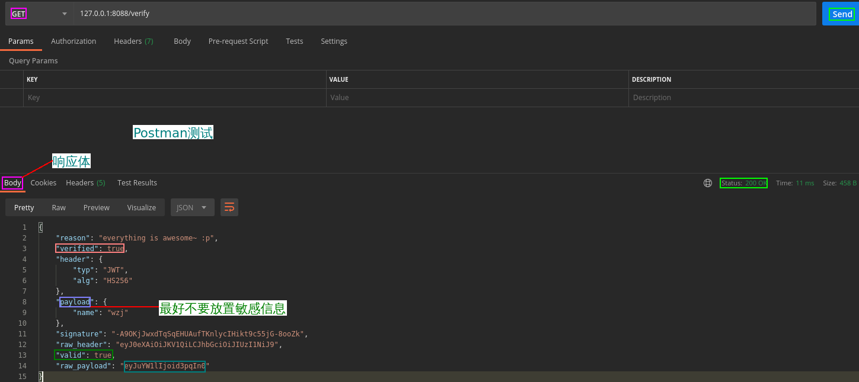Click the "wzj" name value

[117, 313]
